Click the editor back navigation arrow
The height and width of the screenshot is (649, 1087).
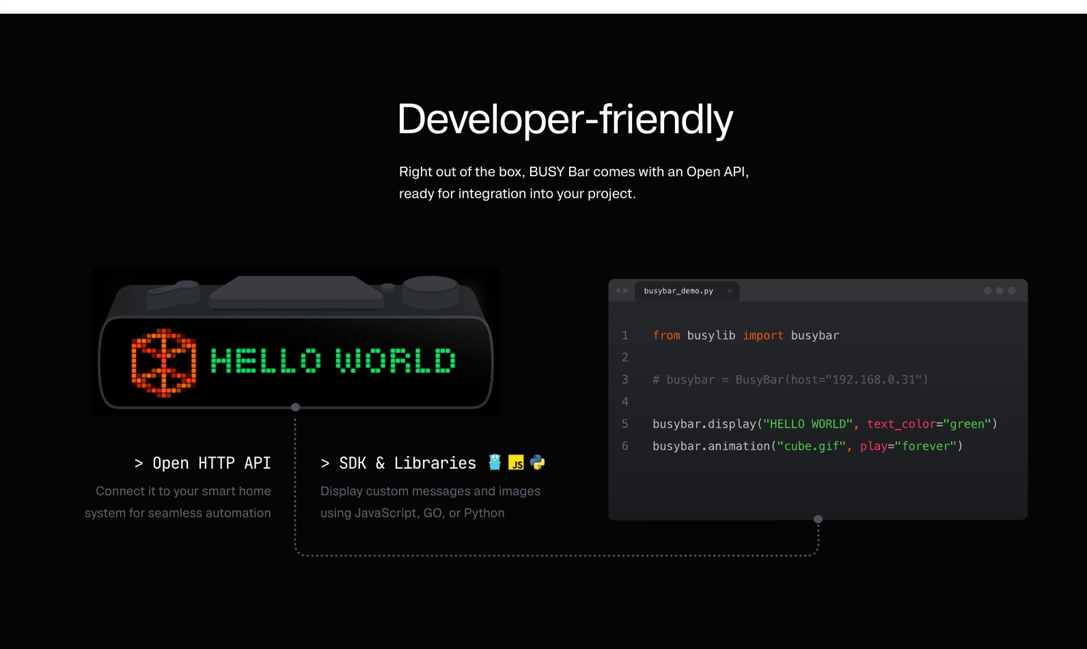click(x=618, y=290)
